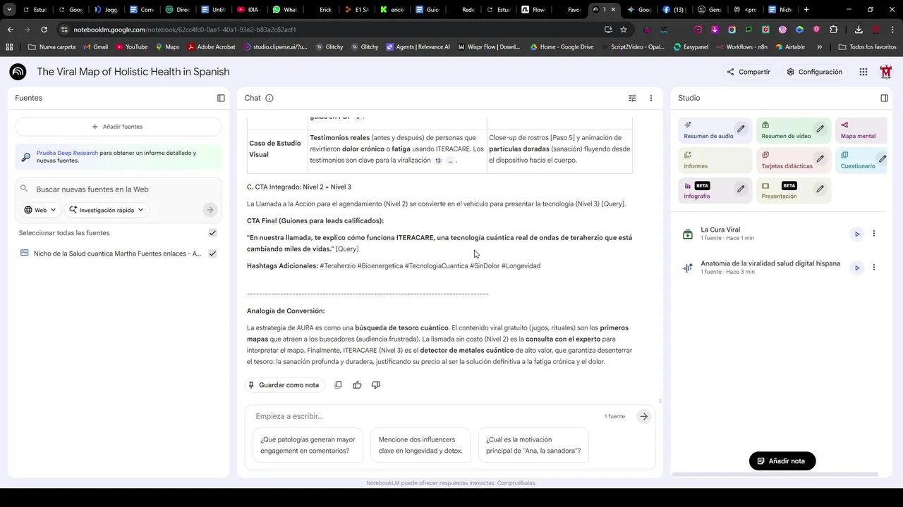Open chat three-dot options menu
The image size is (903, 507).
[651, 98]
